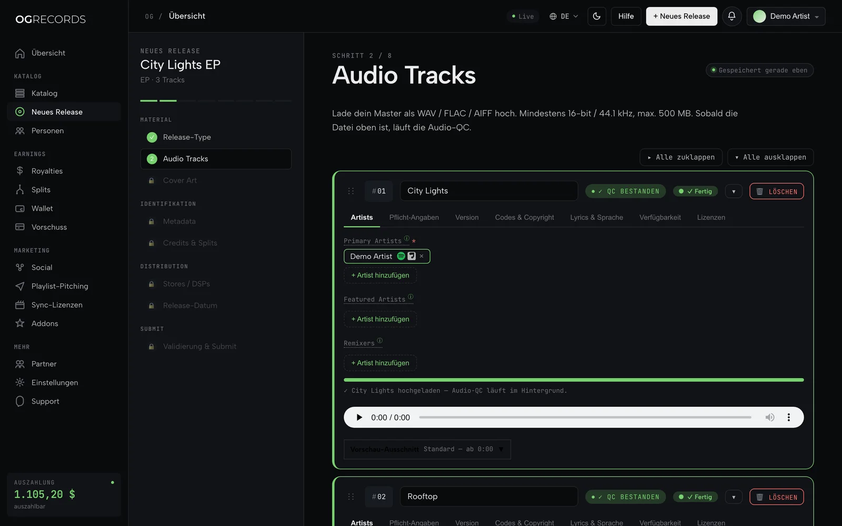Image resolution: width=842 pixels, height=526 pixels.
Task: Click the Spotify icon on Demo Artist chip
Action: pos(401,256)
